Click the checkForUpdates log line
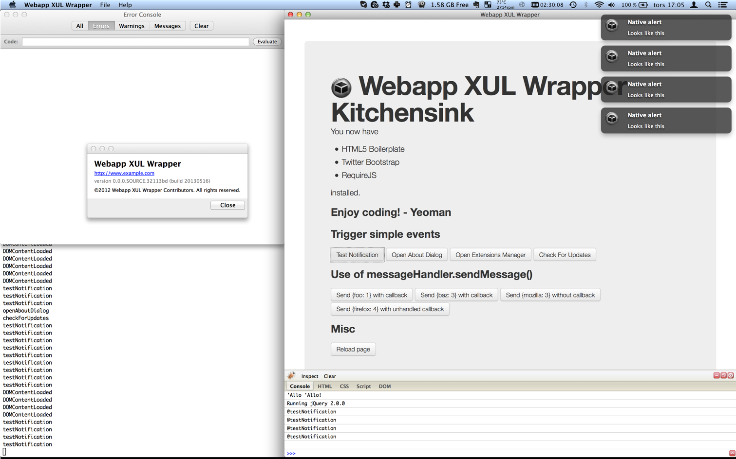Screen dimensions: 736x459 tap(26, 318)
